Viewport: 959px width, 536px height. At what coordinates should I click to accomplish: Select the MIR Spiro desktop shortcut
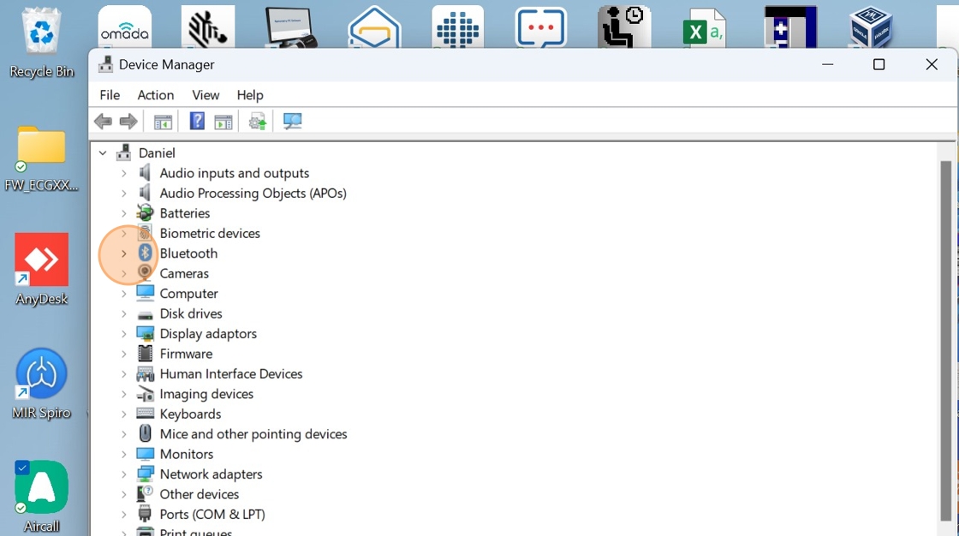42,384
